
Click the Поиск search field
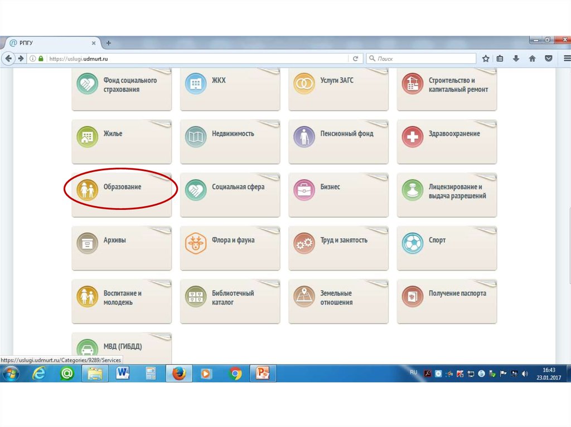click(x=422, y=58)
